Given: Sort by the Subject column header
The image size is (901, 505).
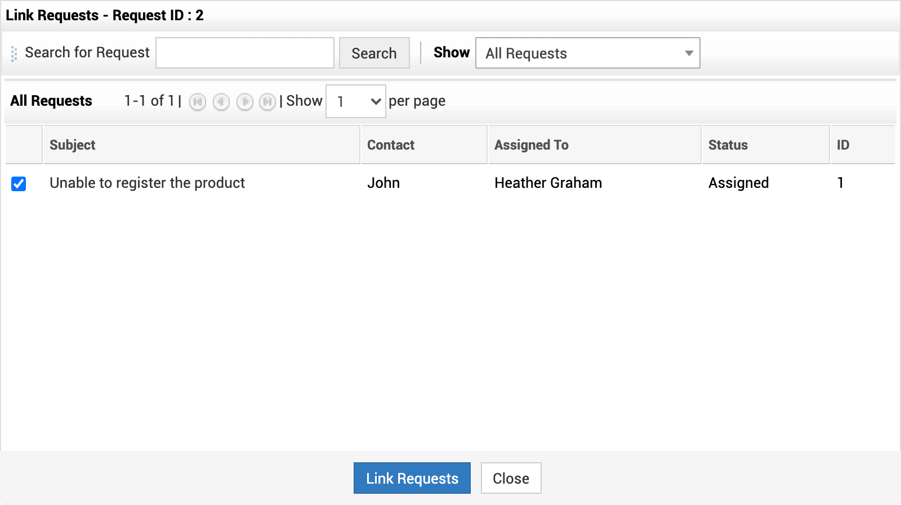Looking at the screenshot, I should pos(73,145).
